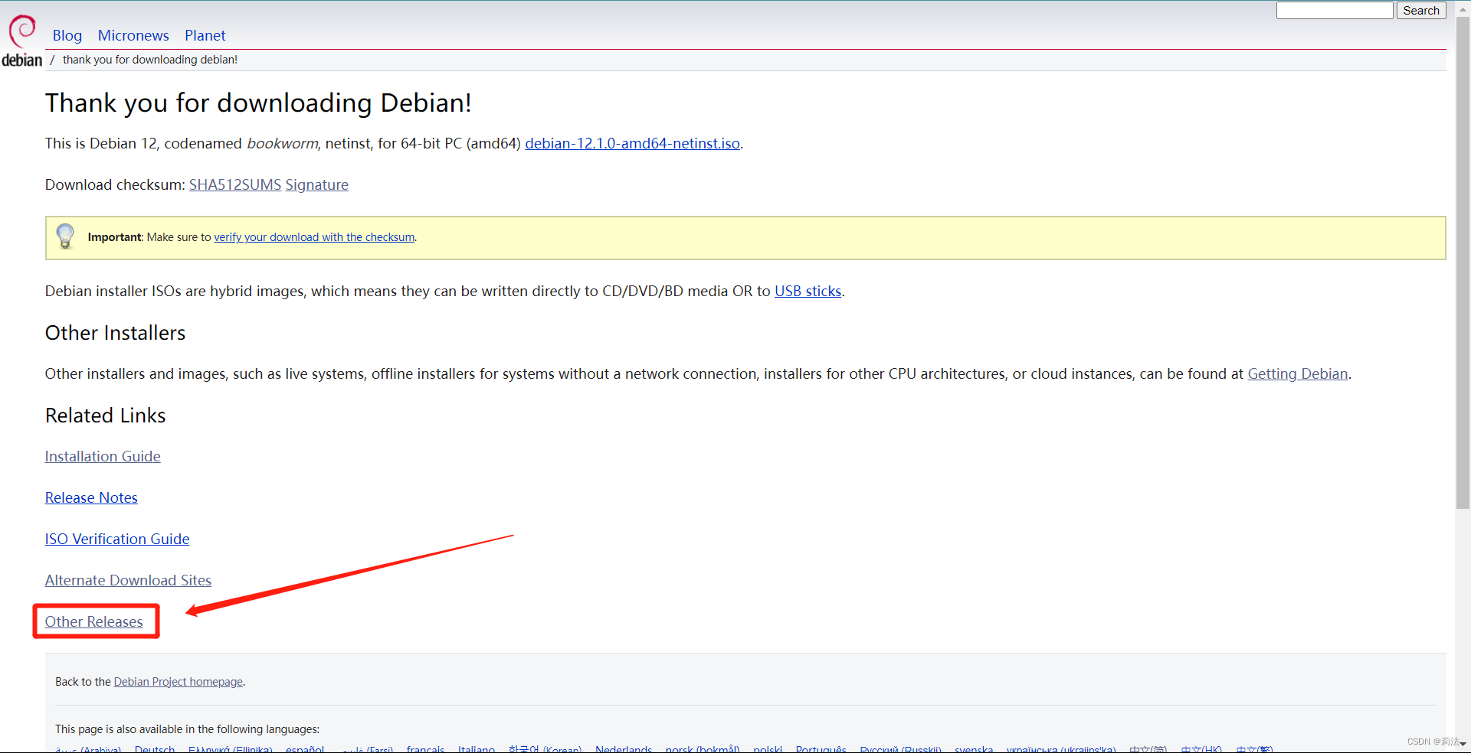Click the Search button
1471x753 pixels.
pos(1421,10)
